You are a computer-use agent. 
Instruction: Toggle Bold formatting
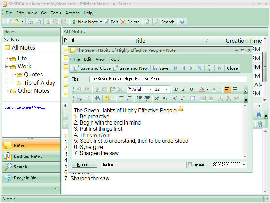pos(176,89)
